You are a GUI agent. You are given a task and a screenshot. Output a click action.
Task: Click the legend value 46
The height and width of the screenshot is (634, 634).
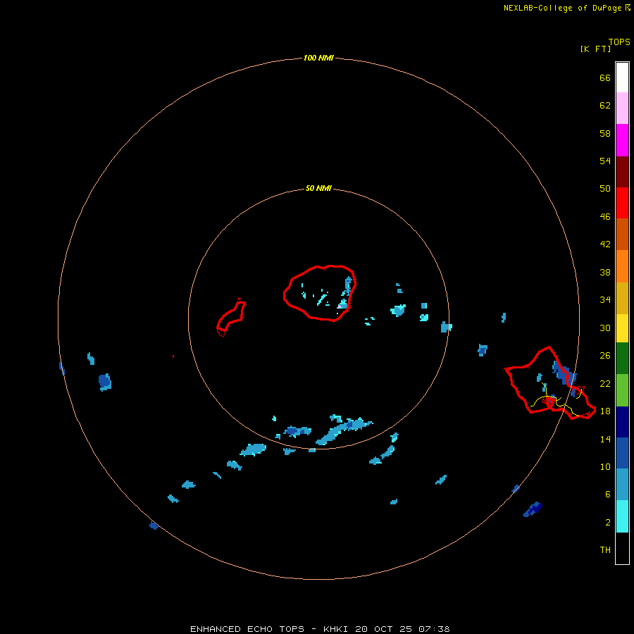[605, 216]
